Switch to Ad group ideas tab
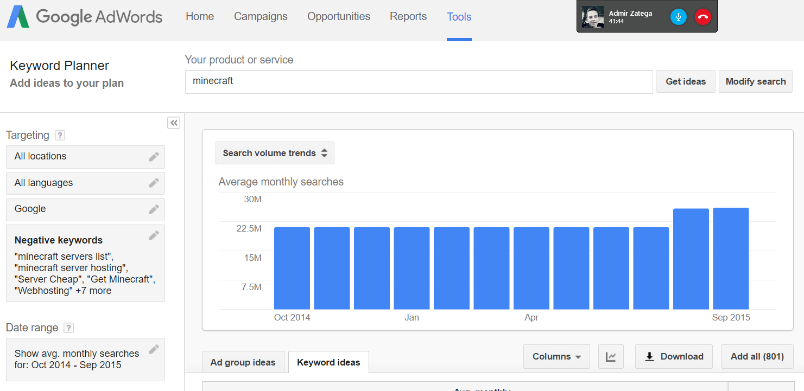Image resolution: width=804 pixels, height=391 pixels. tap(243, 363)
